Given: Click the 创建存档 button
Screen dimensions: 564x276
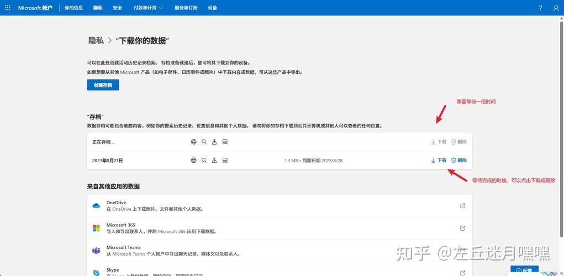Looking at the screenshot, I should (103, 85).
